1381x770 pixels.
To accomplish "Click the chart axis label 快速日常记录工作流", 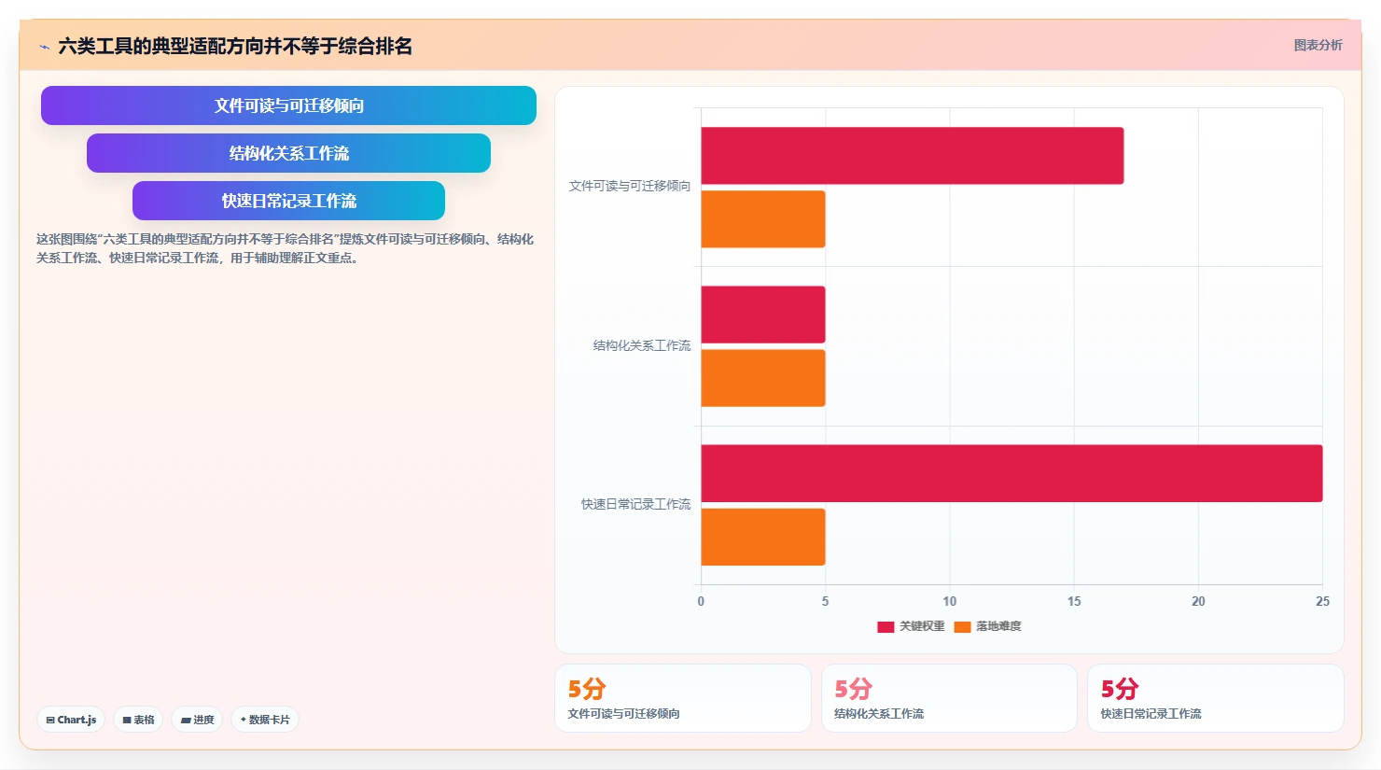I will tap(635, 505).
